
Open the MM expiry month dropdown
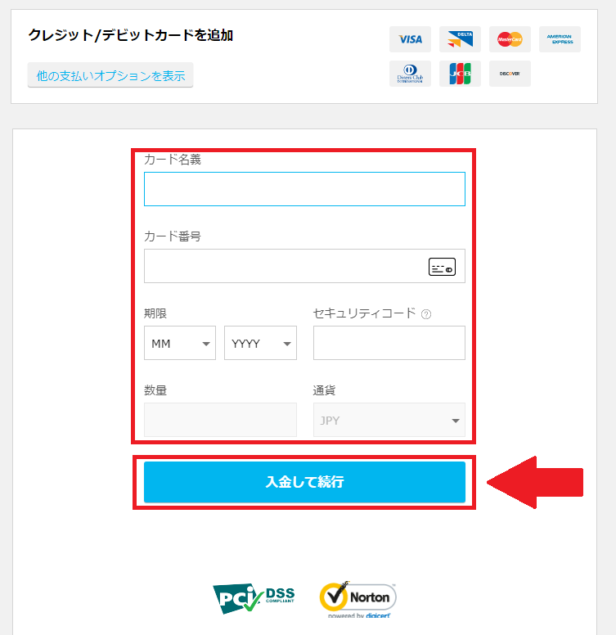(x=180, y=343)
